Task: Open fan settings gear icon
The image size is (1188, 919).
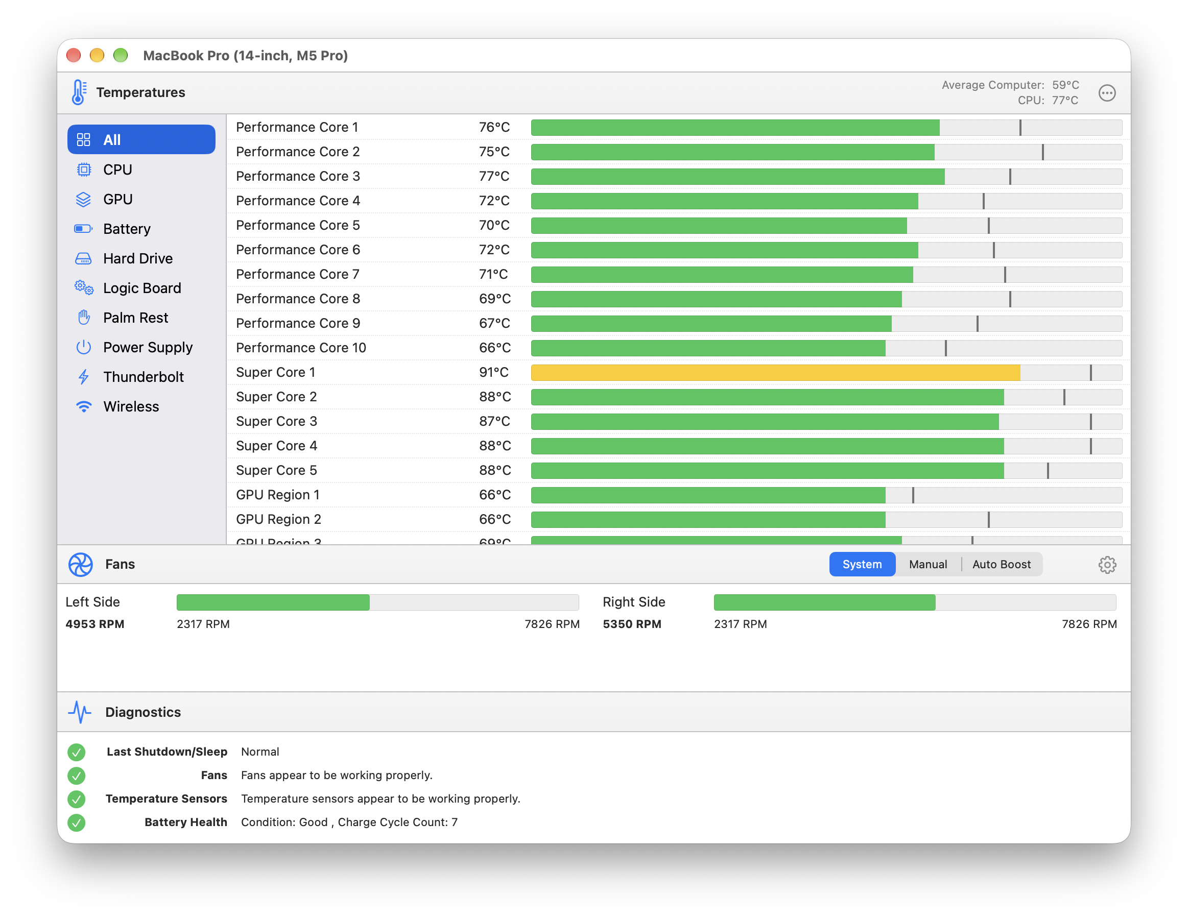Action: [1107, 565]
